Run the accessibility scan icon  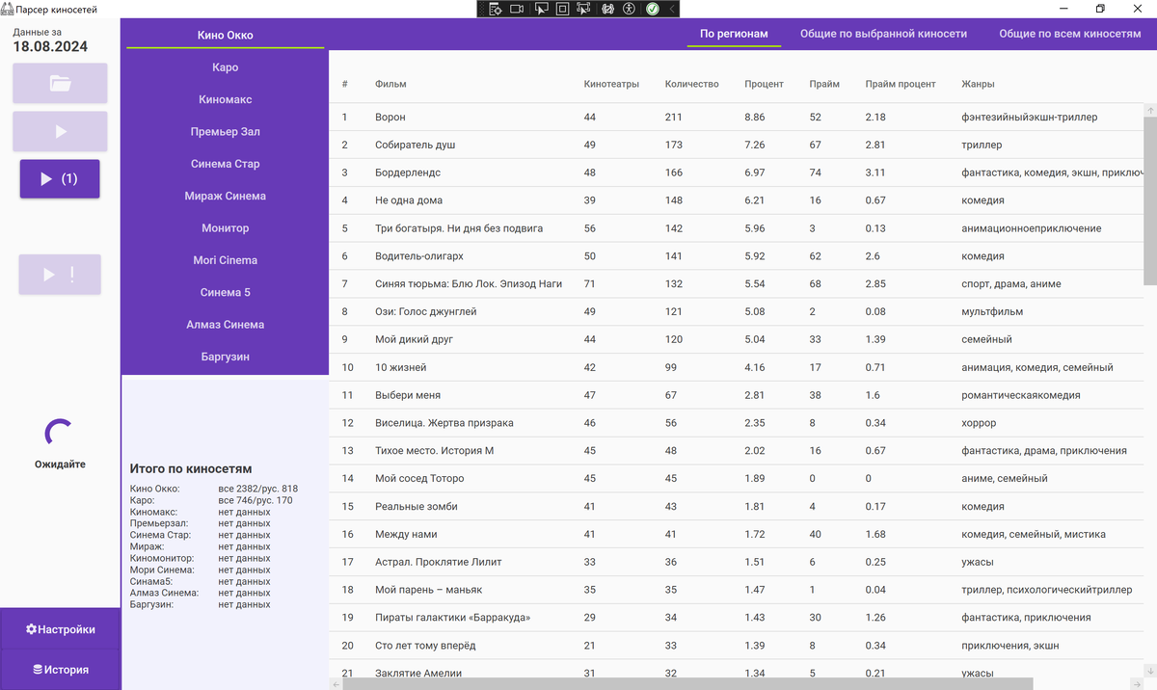point(630,9)
